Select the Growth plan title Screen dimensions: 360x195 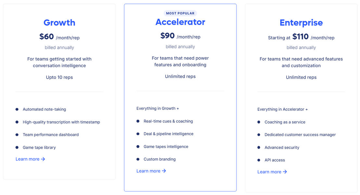pos(59,23)
